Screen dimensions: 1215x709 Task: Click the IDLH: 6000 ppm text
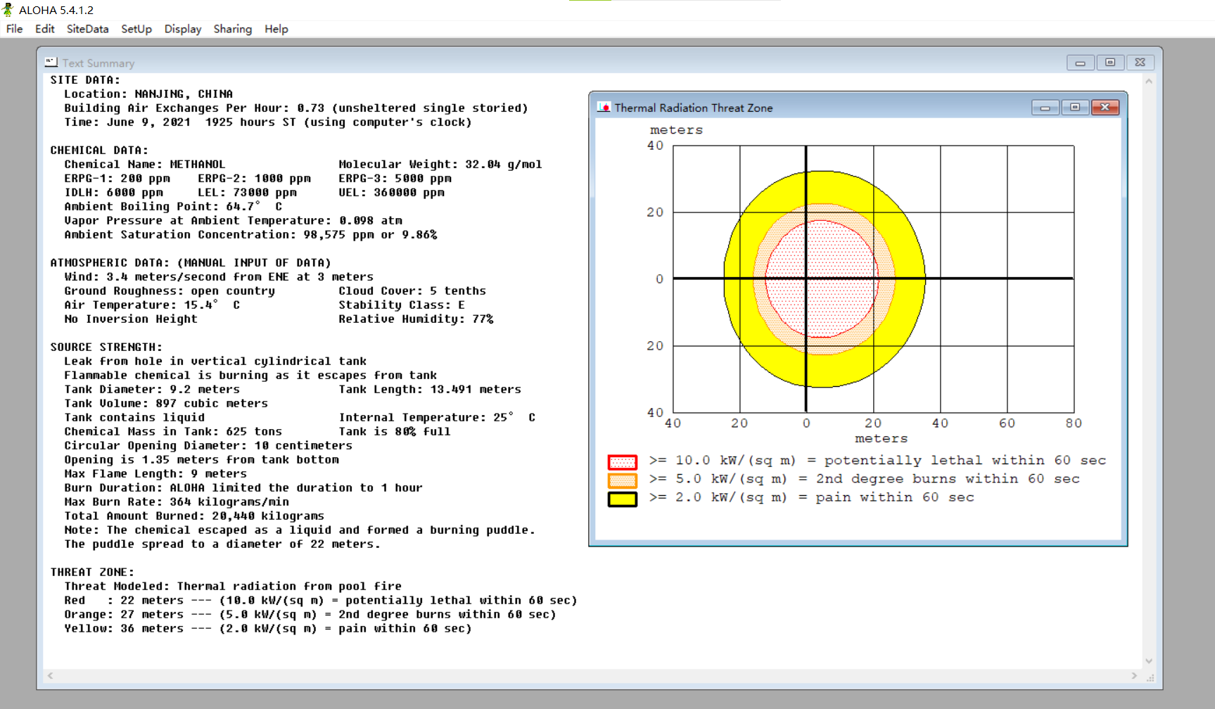pyautogui.click(x=113, y=193)
